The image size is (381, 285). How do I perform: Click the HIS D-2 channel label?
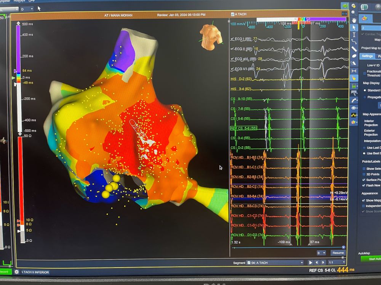(x=241, y=79)
